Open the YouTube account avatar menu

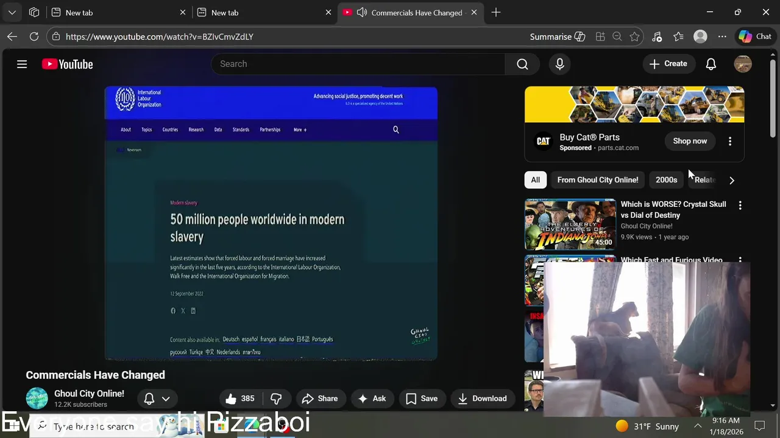click(x=743, y=64)
